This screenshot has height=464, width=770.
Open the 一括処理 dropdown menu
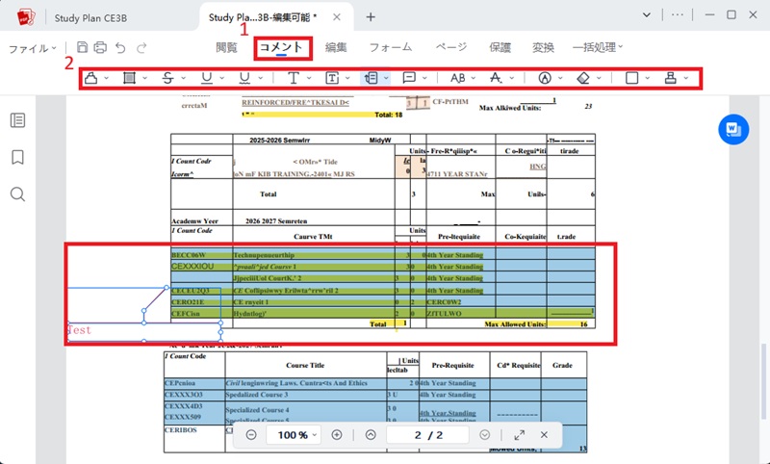[598, 47]
